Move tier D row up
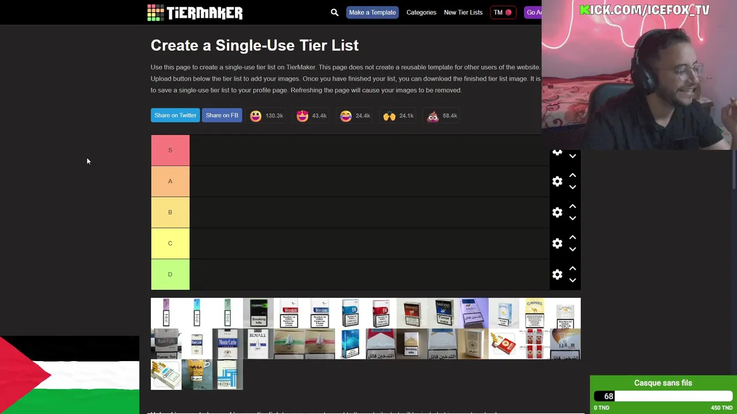737x414 pixels. tap(572, 269)
